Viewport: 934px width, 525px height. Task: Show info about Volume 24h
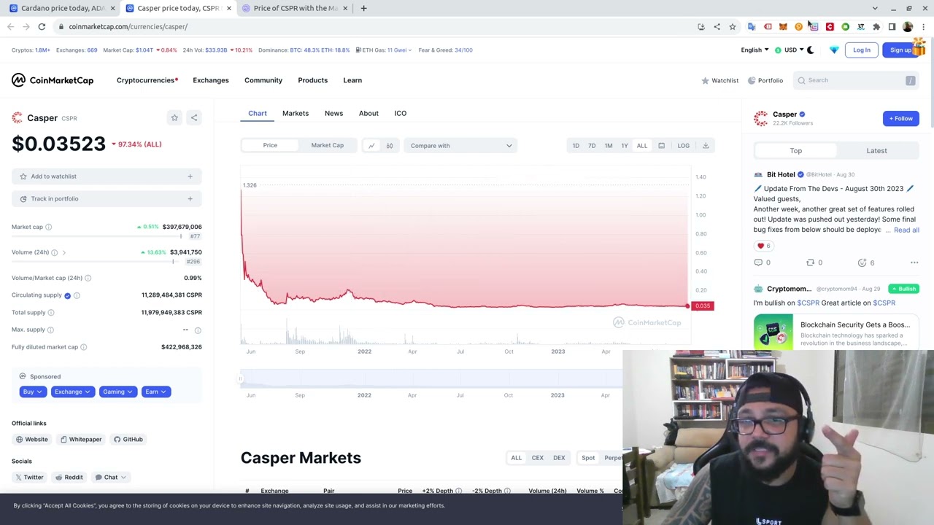[54, 252]
